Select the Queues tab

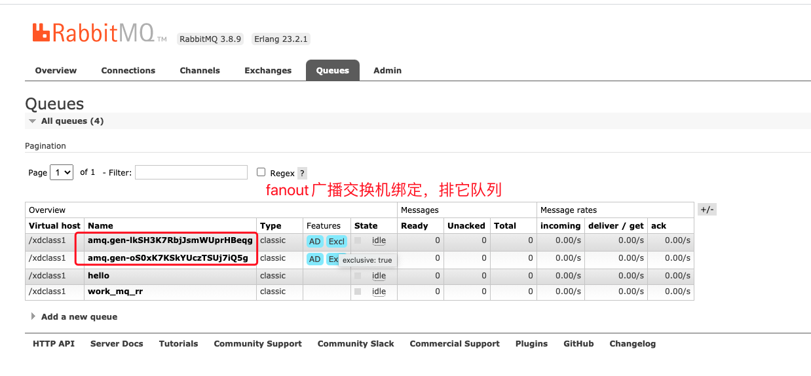333,70
